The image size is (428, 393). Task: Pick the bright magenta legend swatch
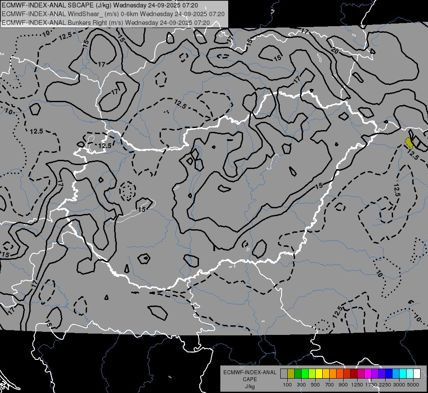tap(368, 373)
